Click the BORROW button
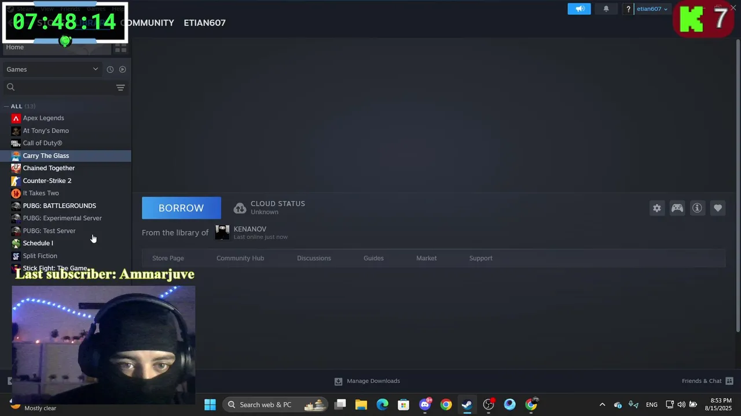 pyautogui.click(x=181, y=208)
